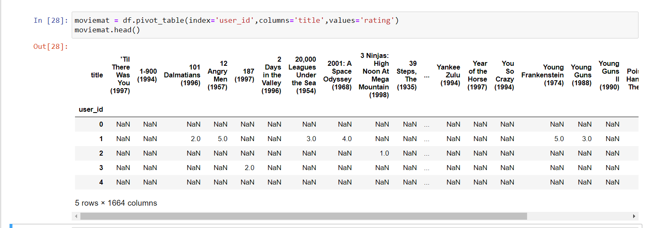This screenshot has width=646, height=228.
Task: Click the 3.0 rating under 20,000 Leagues
Action: (311, 139)
